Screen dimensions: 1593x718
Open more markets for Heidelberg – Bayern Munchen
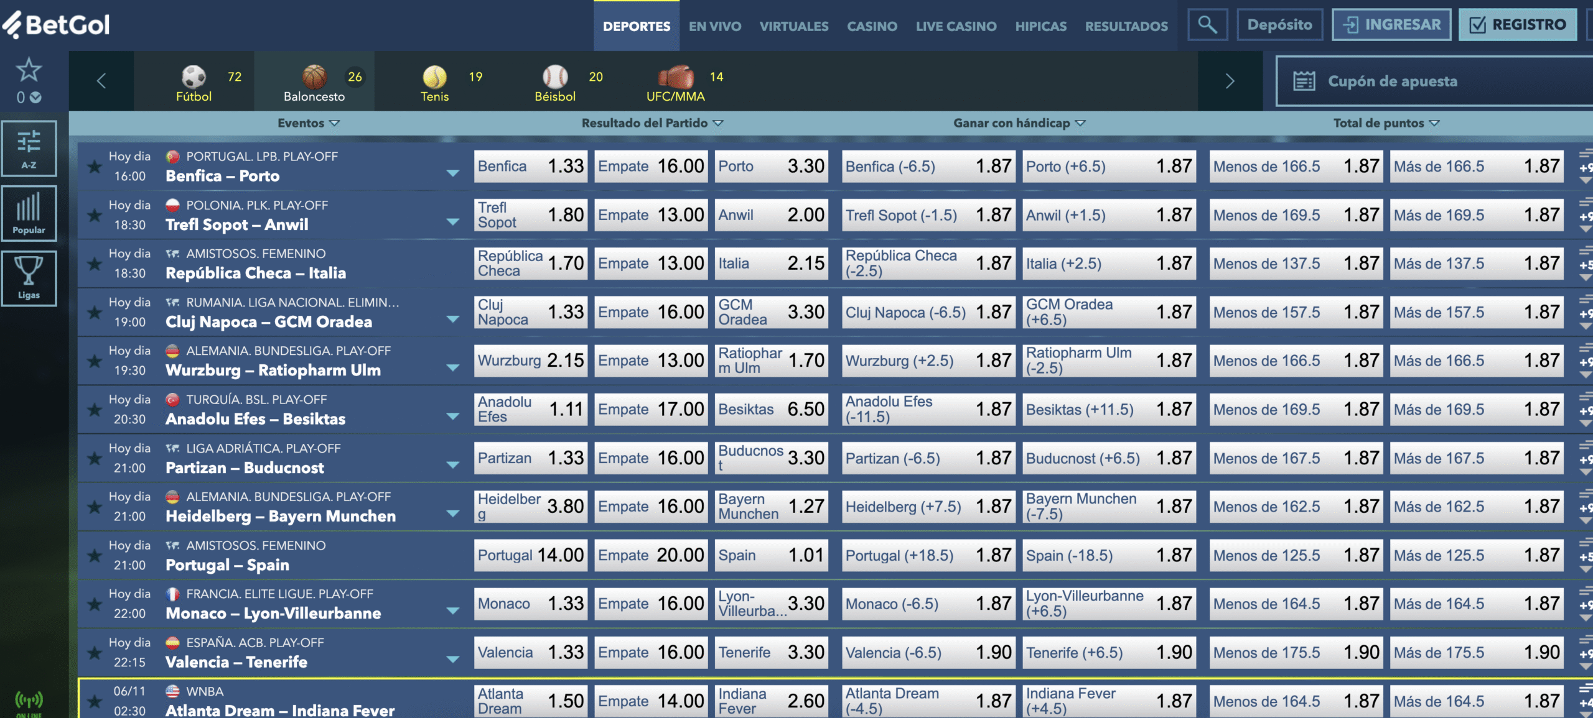point(1586,507)
